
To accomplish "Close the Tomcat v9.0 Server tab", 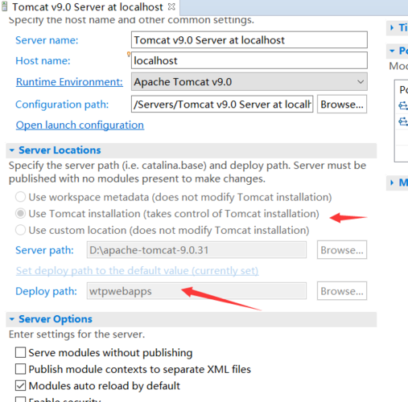I will 171,6.
